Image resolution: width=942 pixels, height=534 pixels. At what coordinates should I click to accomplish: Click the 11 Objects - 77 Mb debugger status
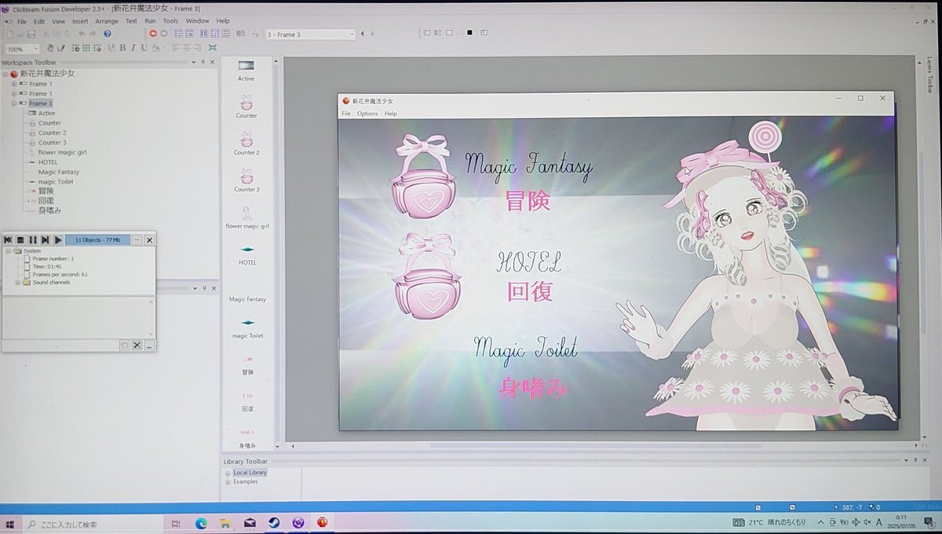98,240
